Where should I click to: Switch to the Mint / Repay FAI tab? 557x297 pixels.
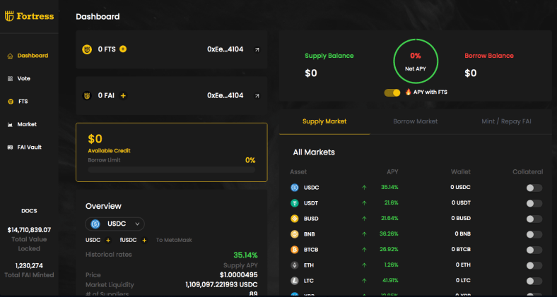(x=506, y=121)
